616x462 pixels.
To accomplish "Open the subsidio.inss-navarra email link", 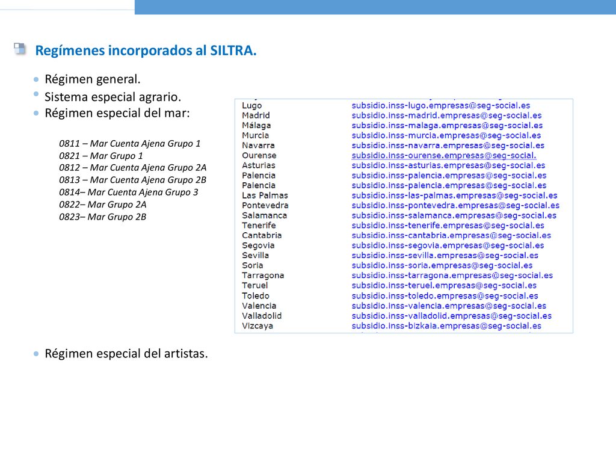I will 448,146.
